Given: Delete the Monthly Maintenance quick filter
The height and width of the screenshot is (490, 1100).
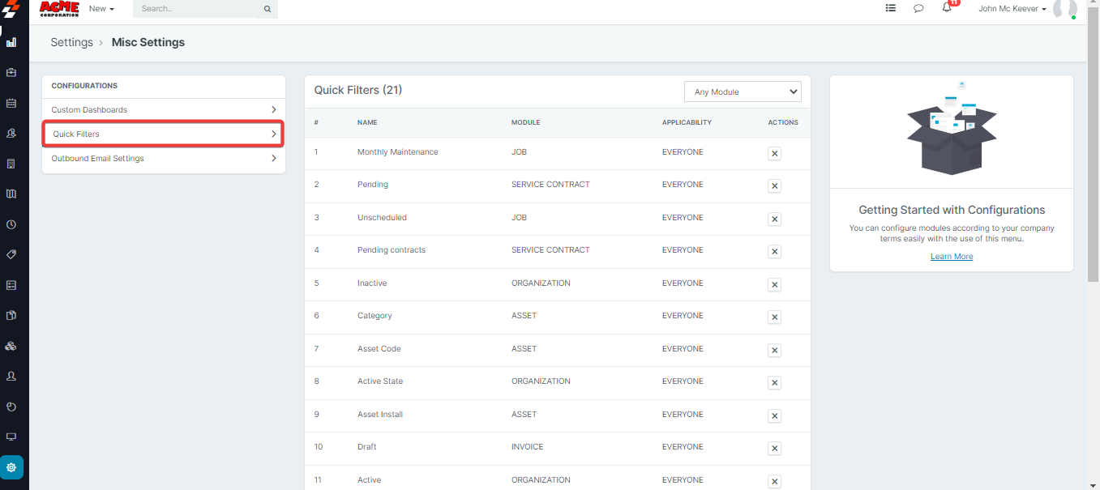Looking at the screenshot, I should (774, 153).
